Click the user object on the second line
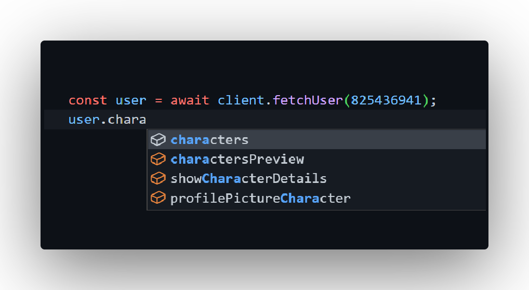 tap(84, 120)
